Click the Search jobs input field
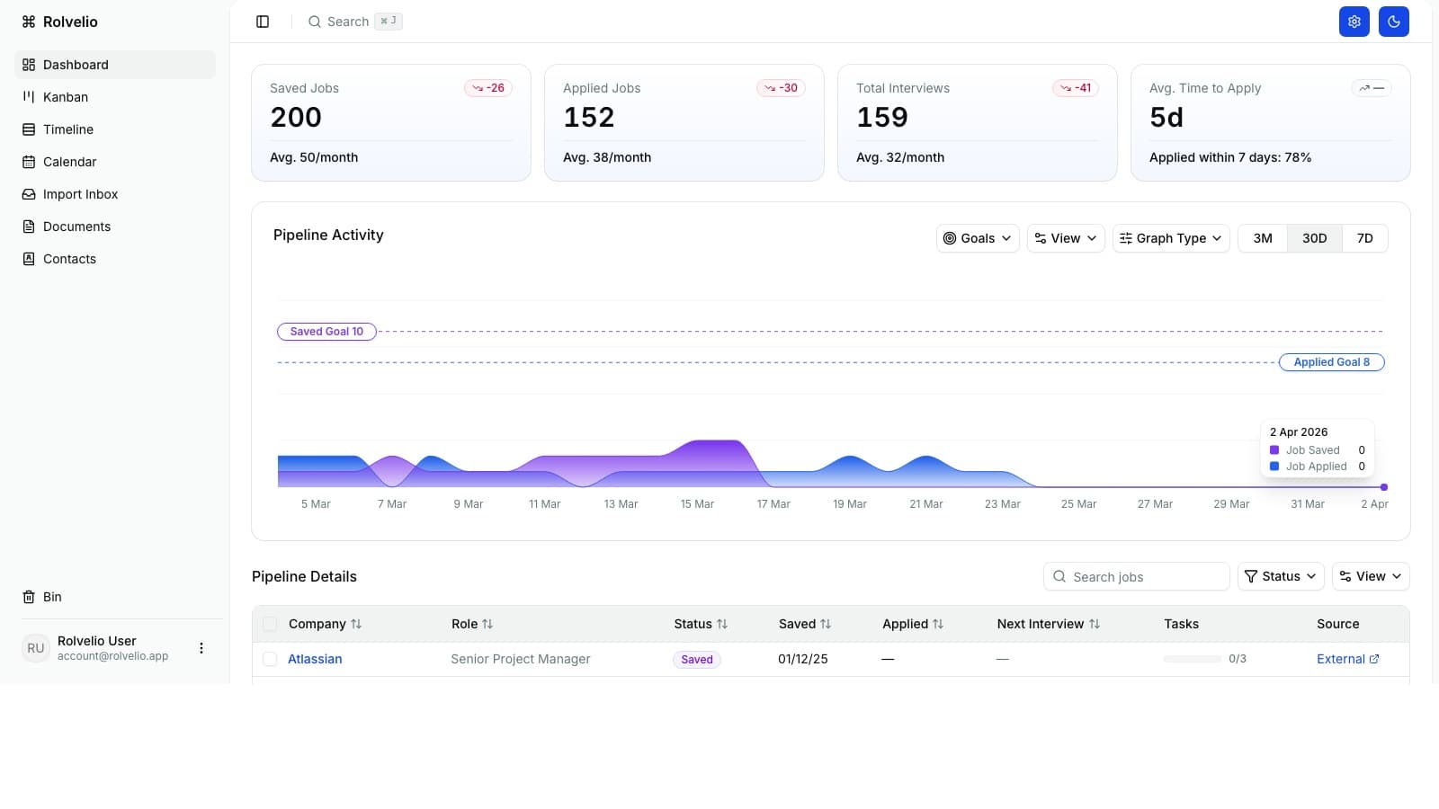Viewport: 1439px width, 809px height. pos(1137,576)
